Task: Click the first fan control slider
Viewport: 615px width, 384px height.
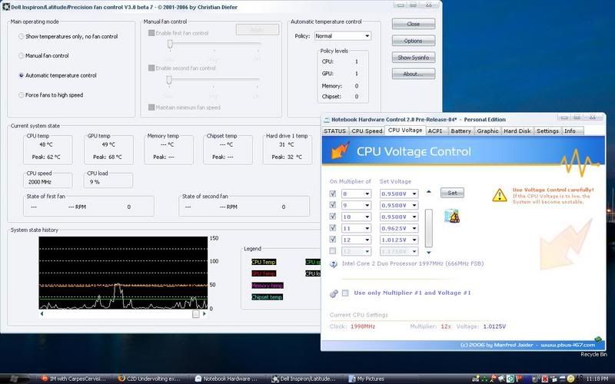Action: (170, 44)
